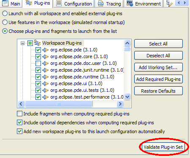The height and width of the screenshot is (158, 190).
Task: Select org.eclipse.pde.runtime (3.1.0) row text
Action: pyautogui.click(x=82, y=77)
